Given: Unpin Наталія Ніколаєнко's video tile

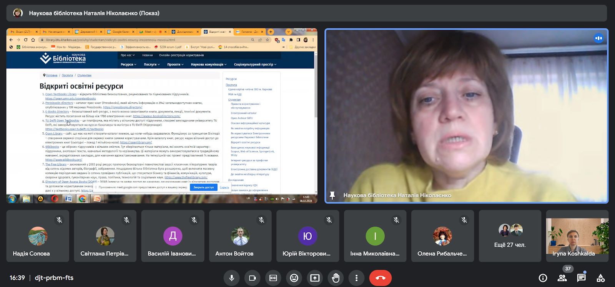Looking at the screenshot, I should pyautogui.click(x=332, y=195).
